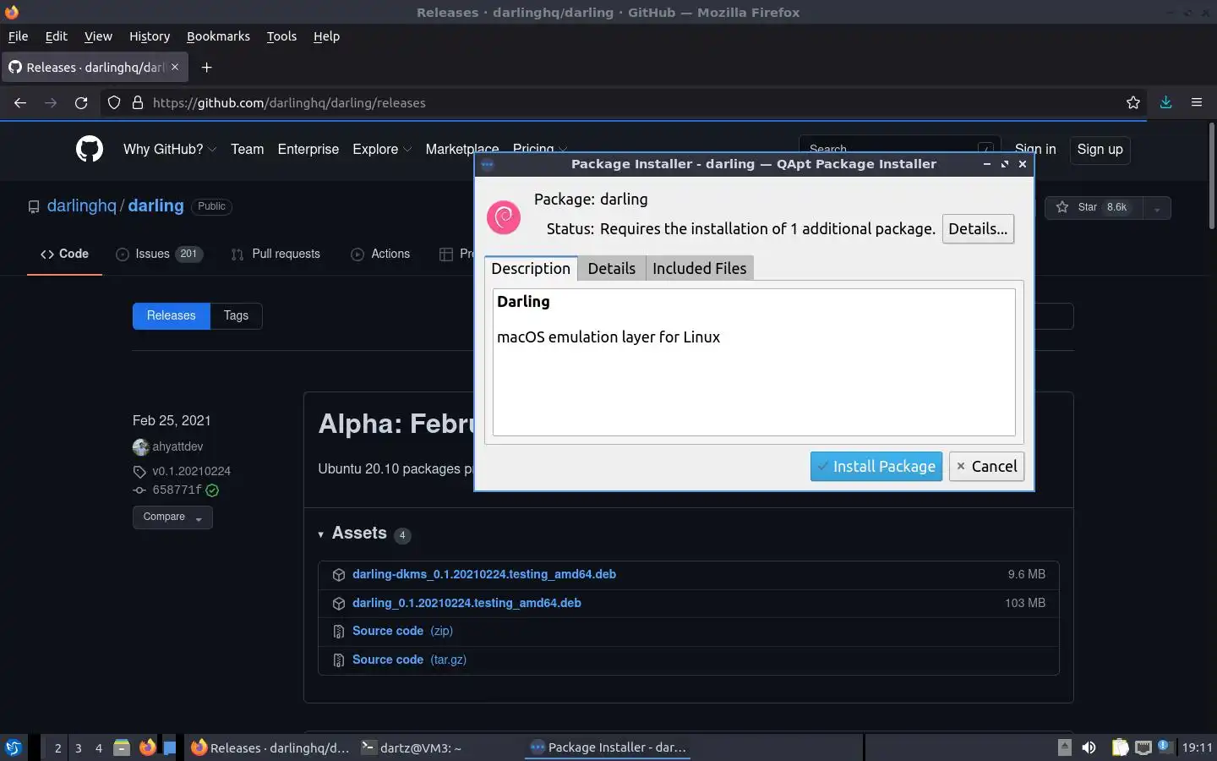The height and width of the screenshot is (761, 1217).
Task: Switch to the Issues tab
Action: [x=160, y=254]
